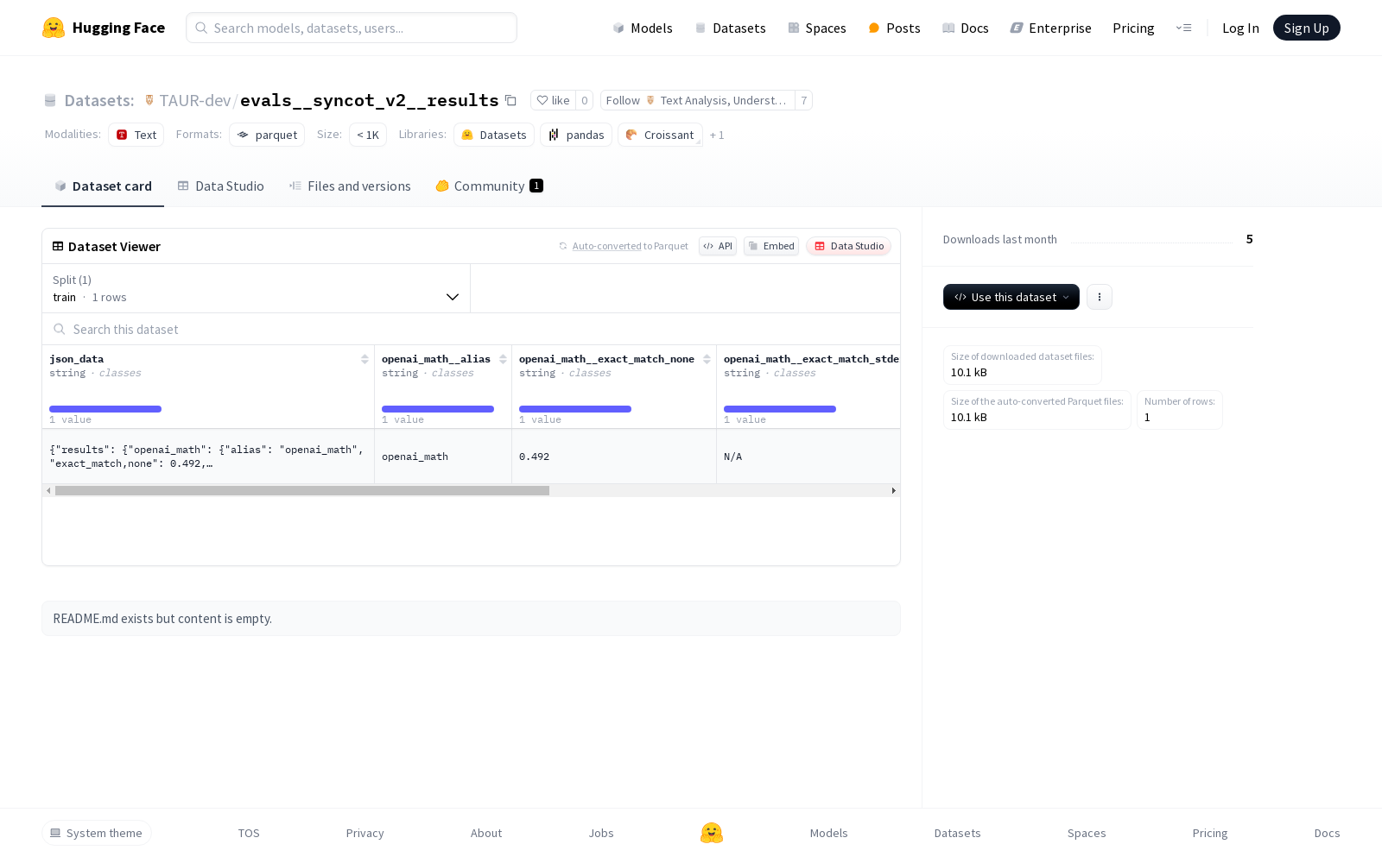Go to Datasets in top navigation
Image resolution: width=1382 pixels, height=863 pixels.
tap(731, 28)
